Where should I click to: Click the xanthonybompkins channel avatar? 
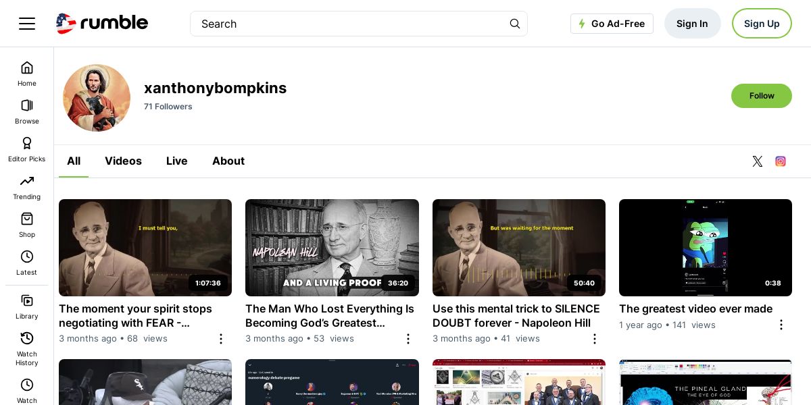click(x=97, y=98)
